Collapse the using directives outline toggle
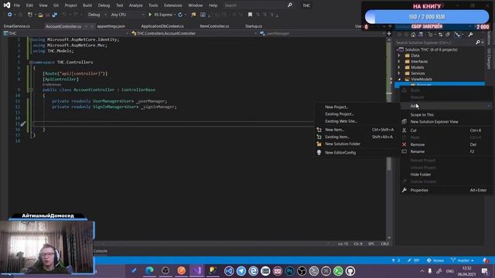This screenshot has height=278, width=495. click(x=31, y=39)
